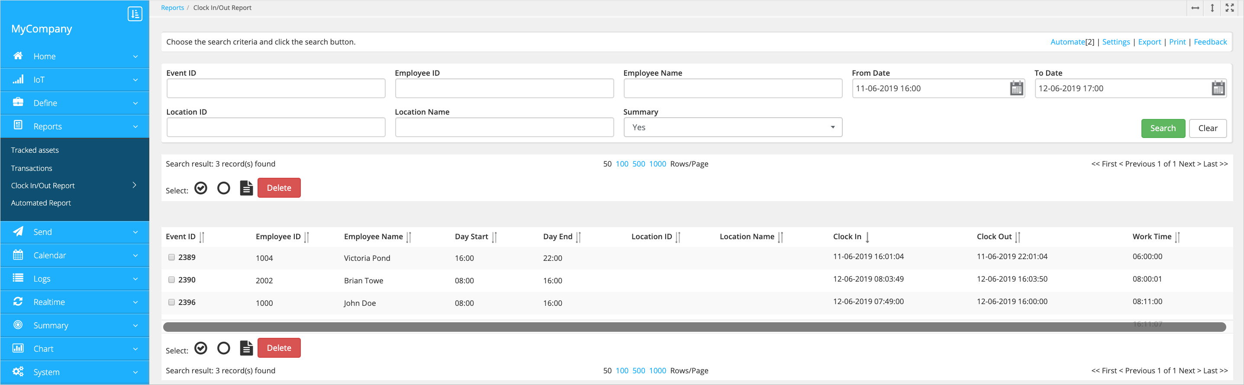Click the top deselect-all circle icon
1244x385 pixels.
click(x=224, y=188)
